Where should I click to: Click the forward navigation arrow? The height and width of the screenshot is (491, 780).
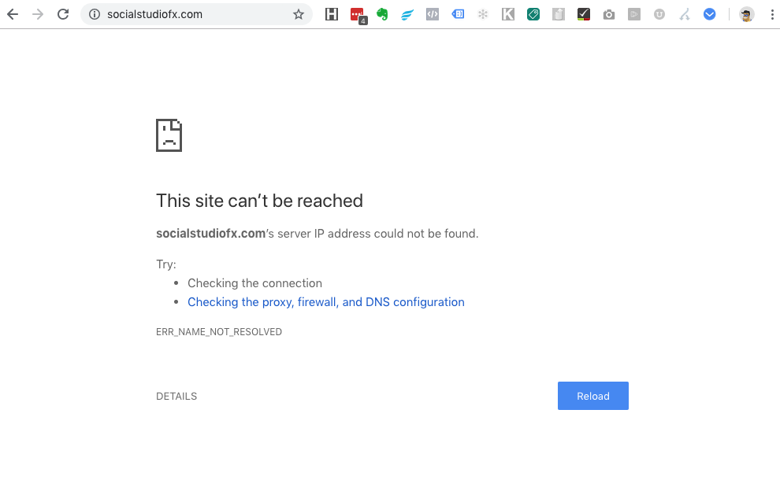point(38,14)
